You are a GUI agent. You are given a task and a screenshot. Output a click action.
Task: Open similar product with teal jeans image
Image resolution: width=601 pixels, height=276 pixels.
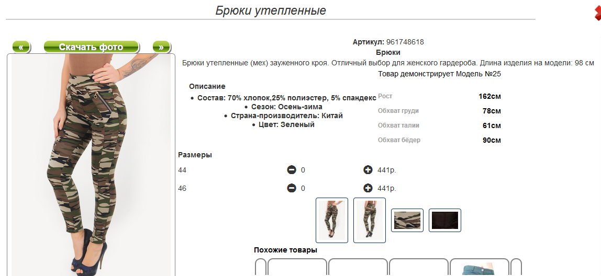coord(479,268)
